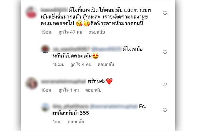Like the first comment with heart icon

[165, 13]
